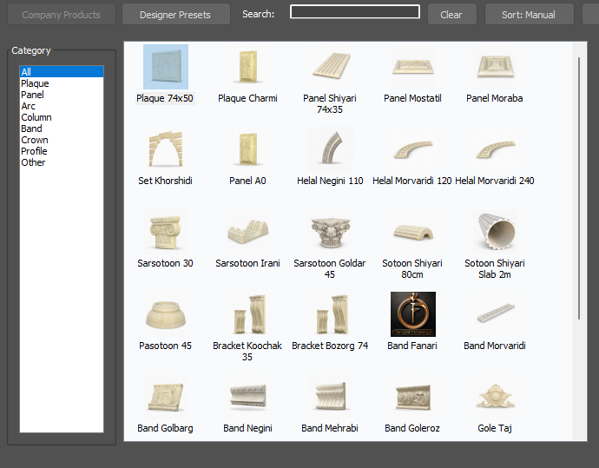
Task: Pick the Bracket Koochak 35 icon
Action: pyautogui.click(x=248, y=314)
